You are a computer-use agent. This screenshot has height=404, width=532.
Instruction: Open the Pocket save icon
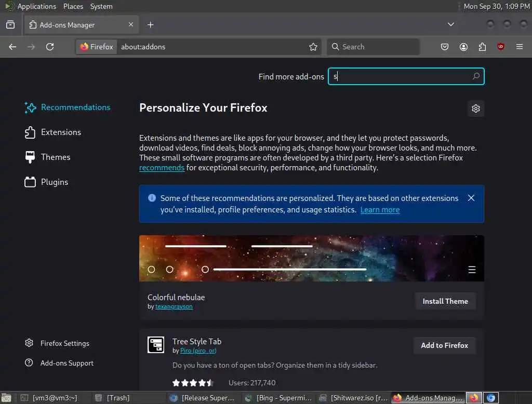point(445,47)
